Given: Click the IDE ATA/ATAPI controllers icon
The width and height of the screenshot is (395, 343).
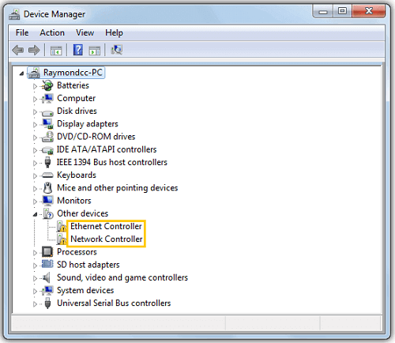Looking at the screenshot, I should (47, 150).
